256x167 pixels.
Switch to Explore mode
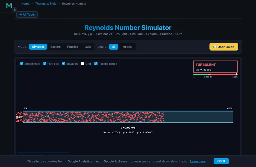tap(55, 47)
